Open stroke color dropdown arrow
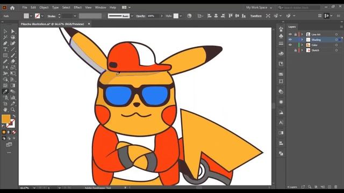 [x=42, y=16]
